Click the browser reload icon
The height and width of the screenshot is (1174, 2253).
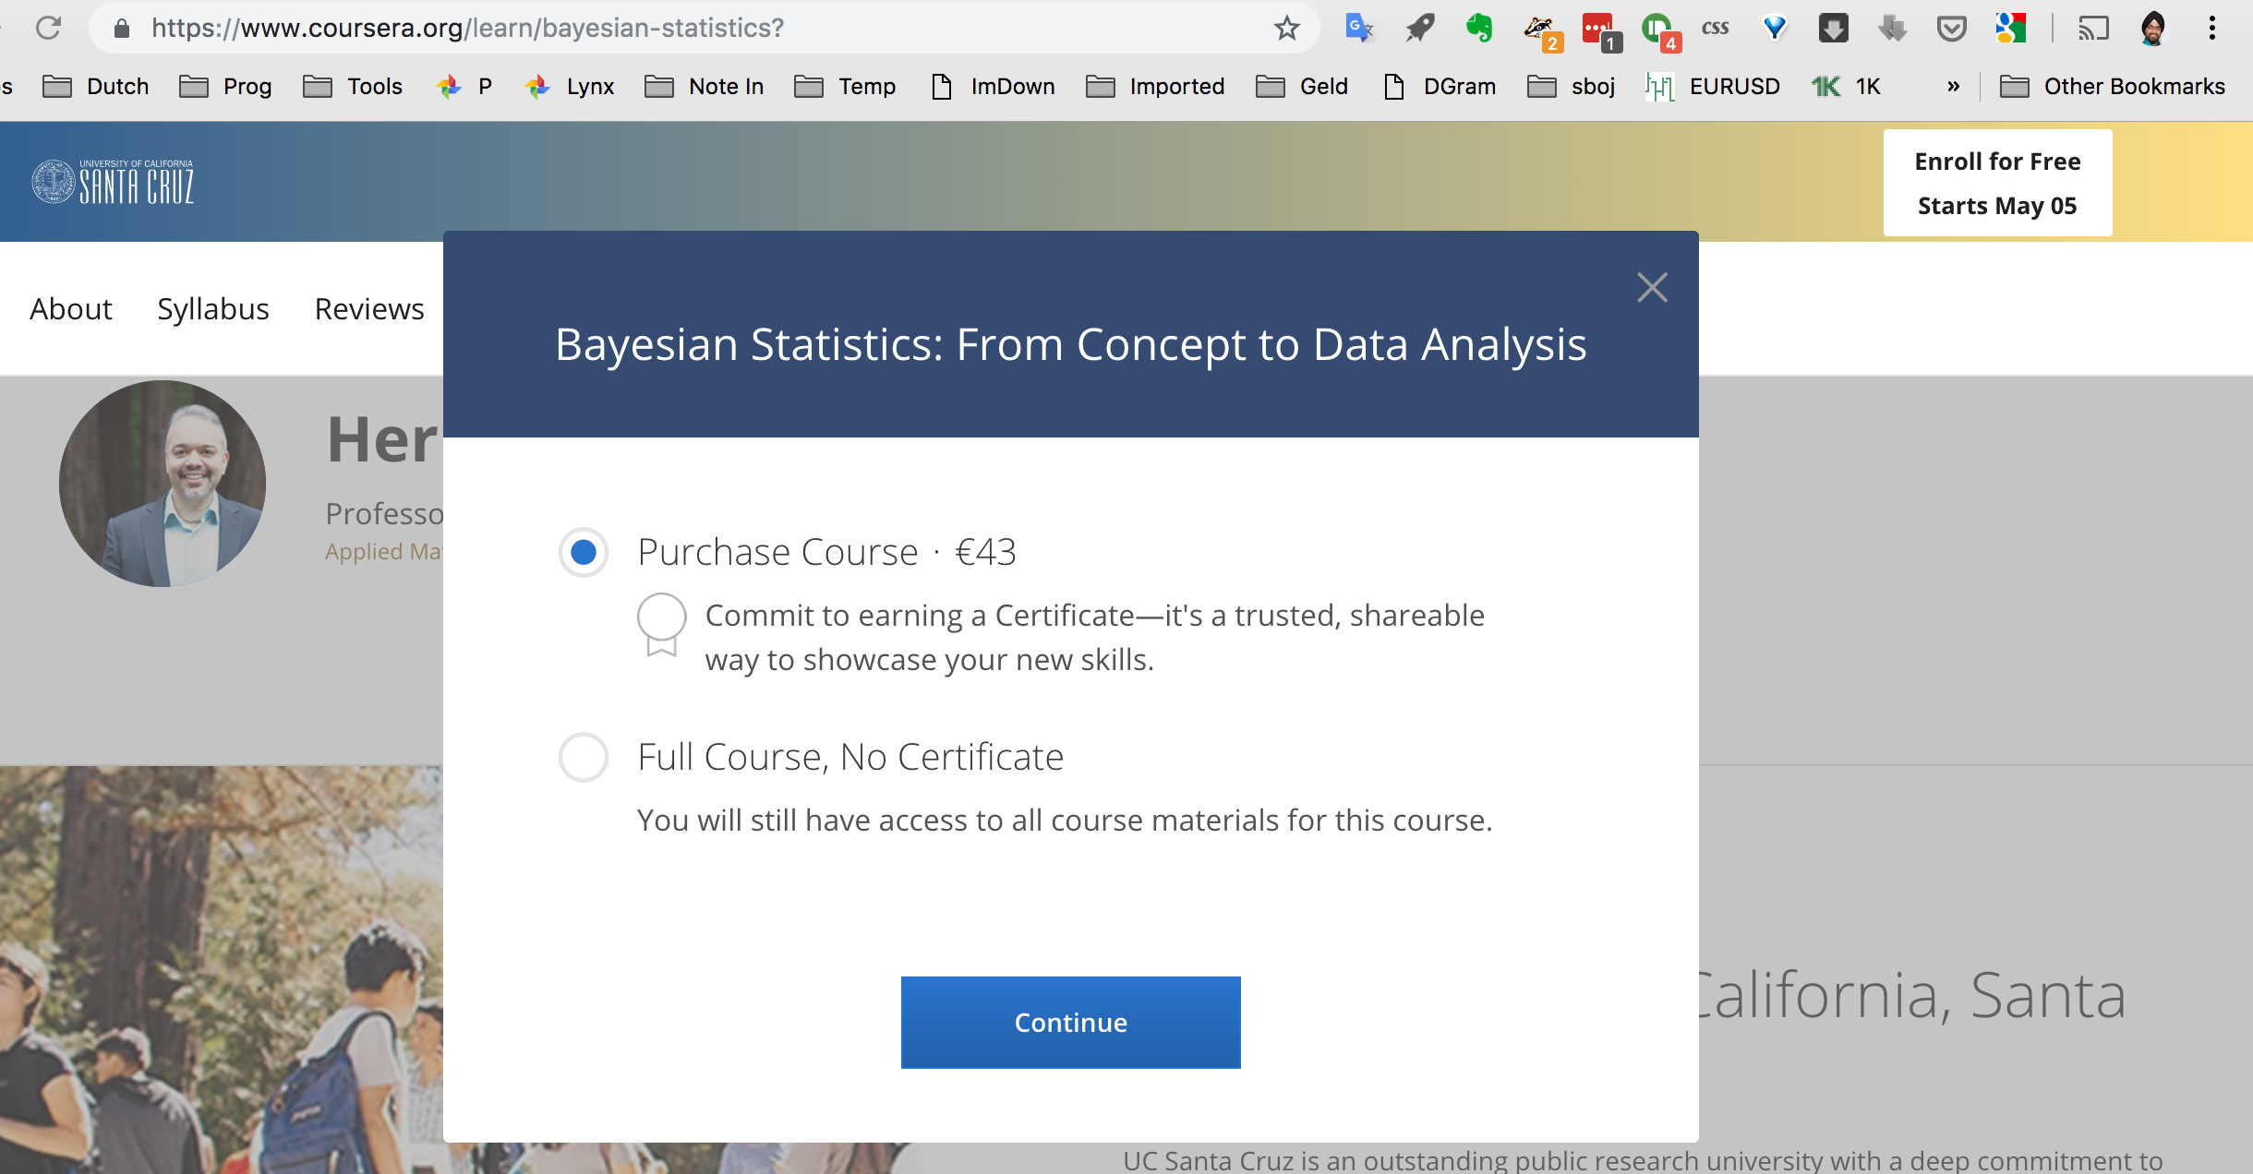(x=48, y=28)
